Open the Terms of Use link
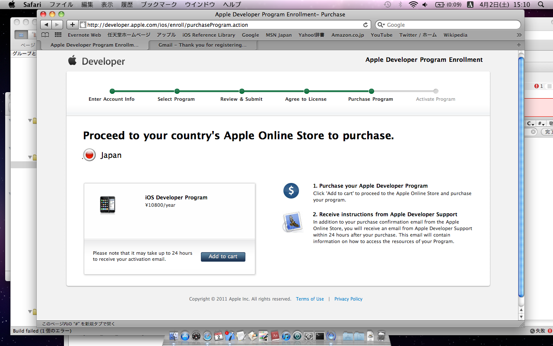This screenshot has height=346, width=553. (x=310, y=299)
